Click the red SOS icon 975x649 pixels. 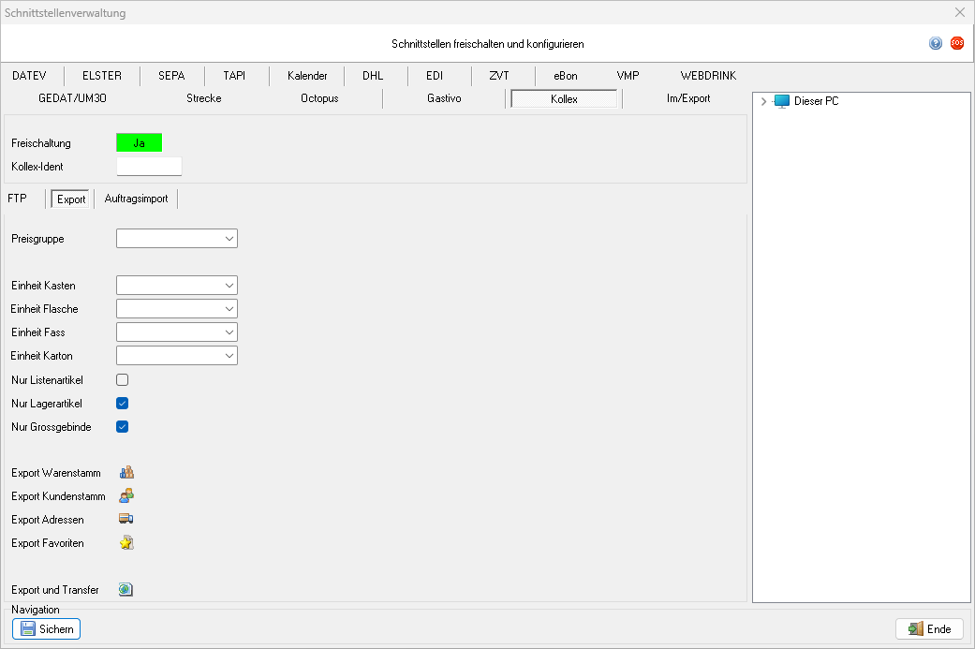(x=956, y=43)
